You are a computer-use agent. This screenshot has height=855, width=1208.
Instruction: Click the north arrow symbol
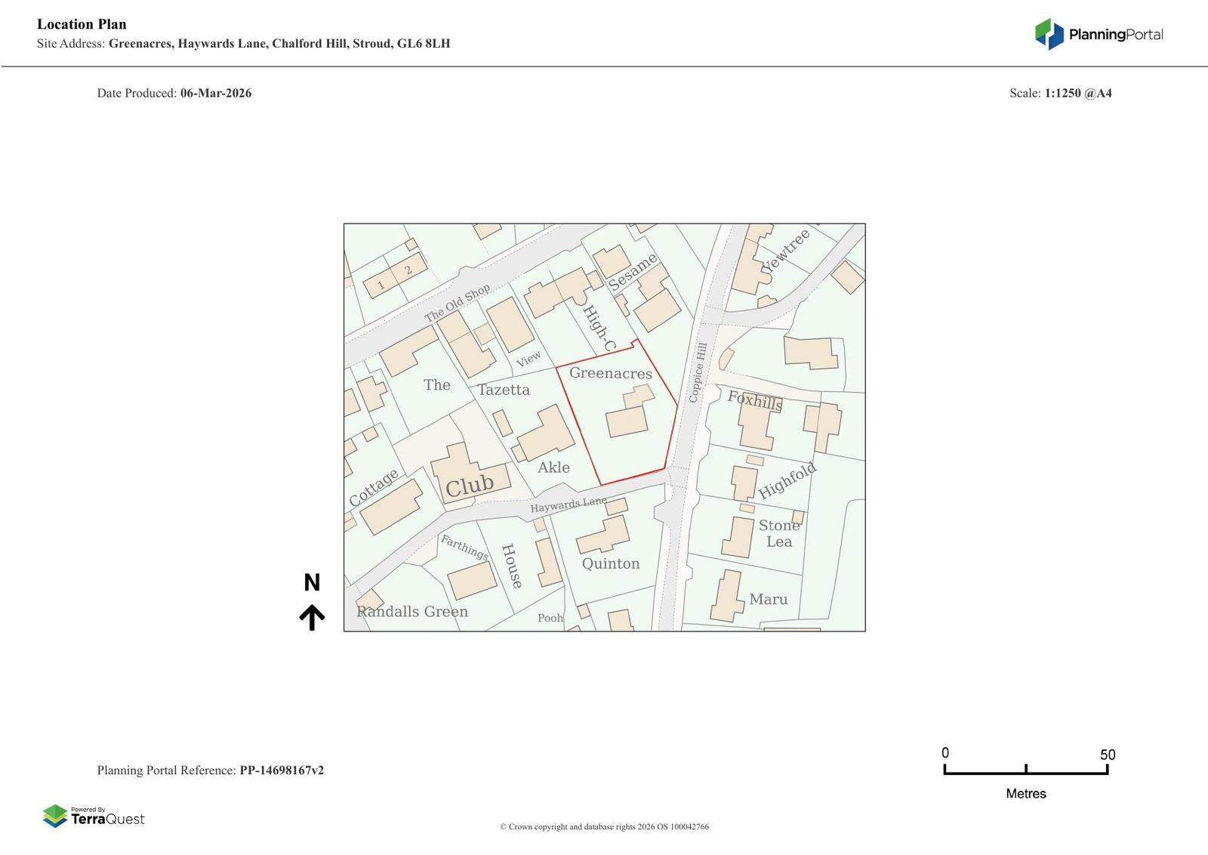(312, 616)
